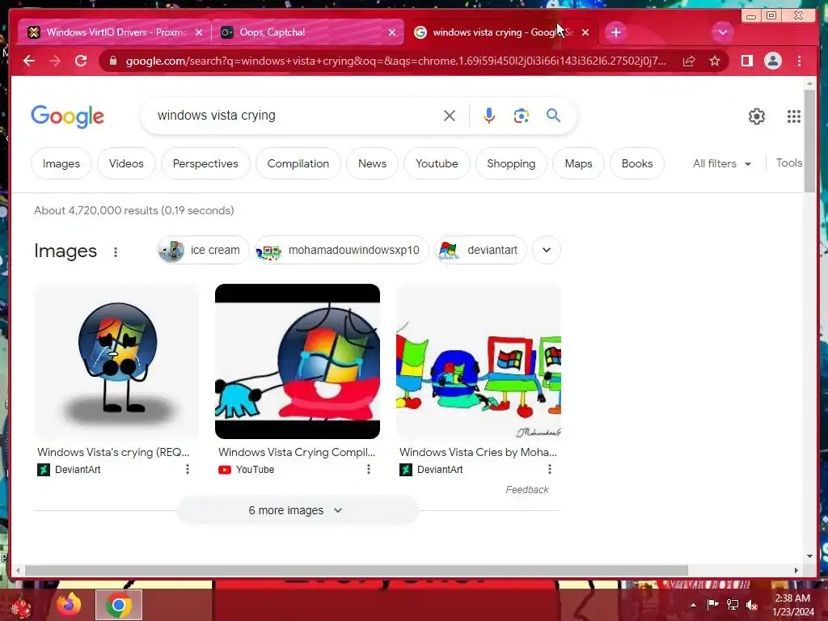The width and height of the screenshot is (828, 621).
Task: Open the Google apps grid
Action: click(794, 116)
